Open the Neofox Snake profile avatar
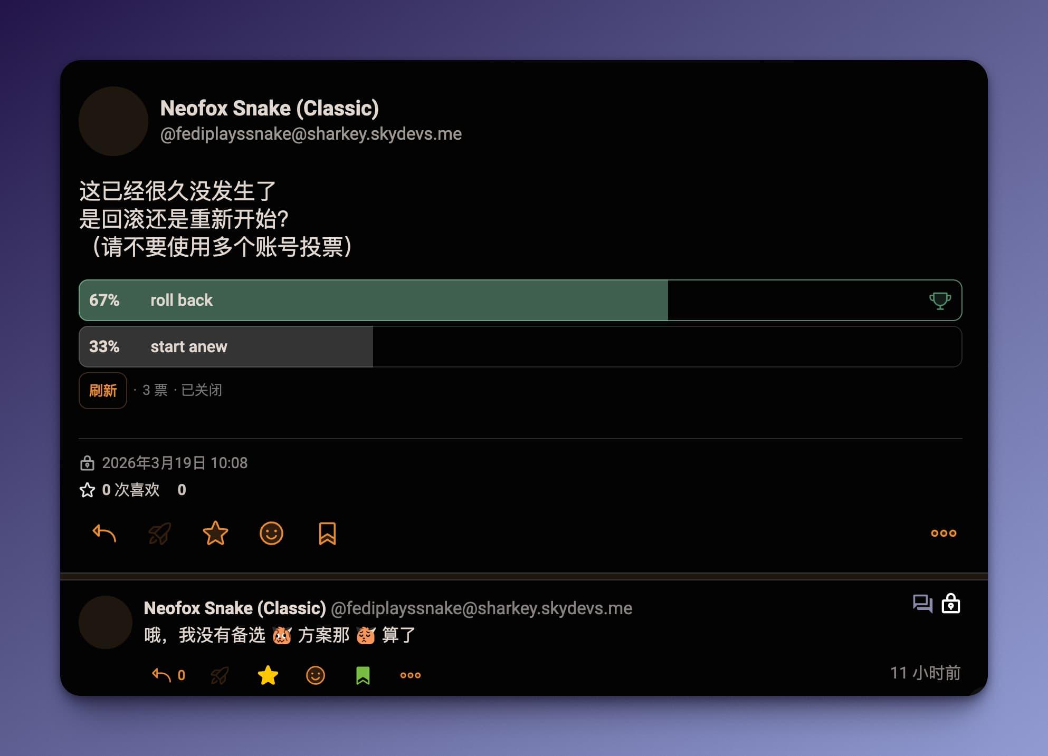This screenshot has height=756, width=1048. pos(113,121)
